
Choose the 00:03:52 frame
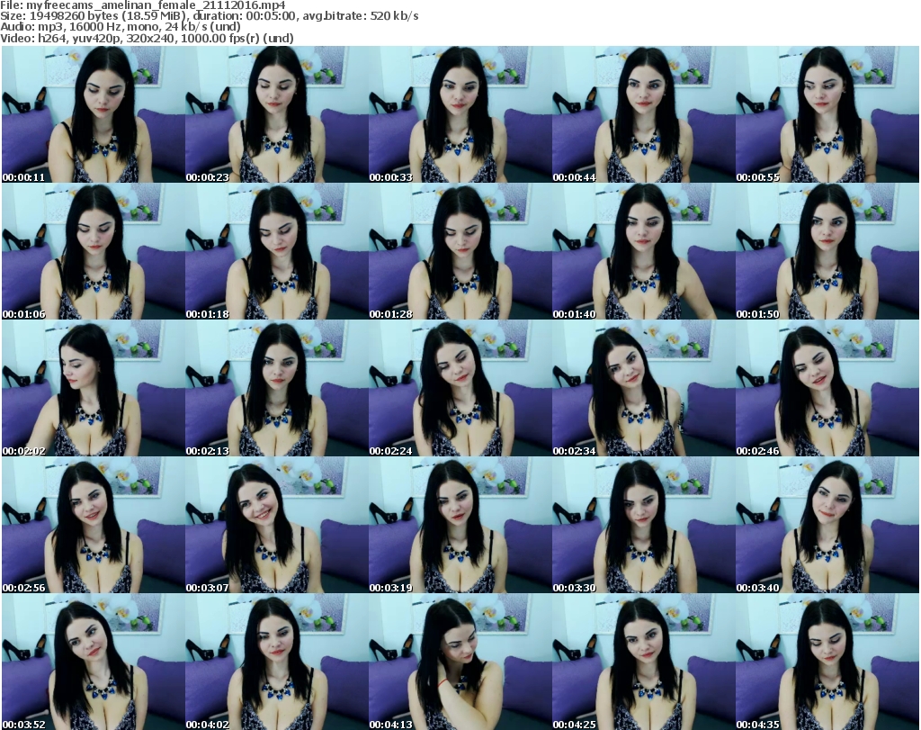(93, 662)
